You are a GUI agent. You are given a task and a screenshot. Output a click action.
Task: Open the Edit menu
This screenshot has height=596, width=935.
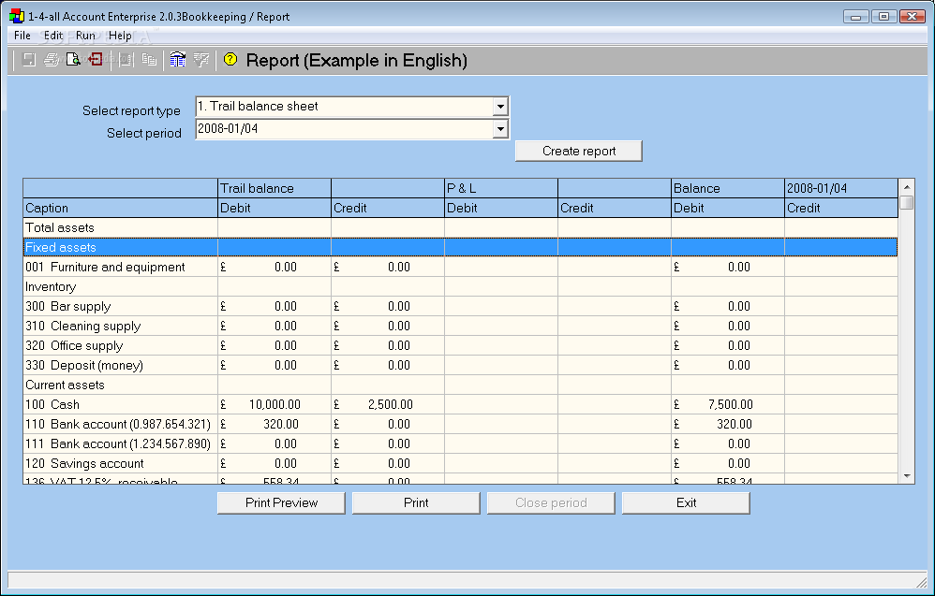53,36
